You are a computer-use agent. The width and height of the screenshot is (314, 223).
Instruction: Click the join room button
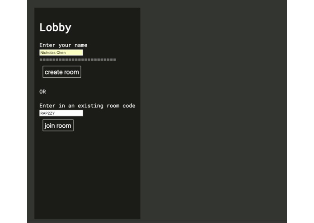[x=58, y=125]
